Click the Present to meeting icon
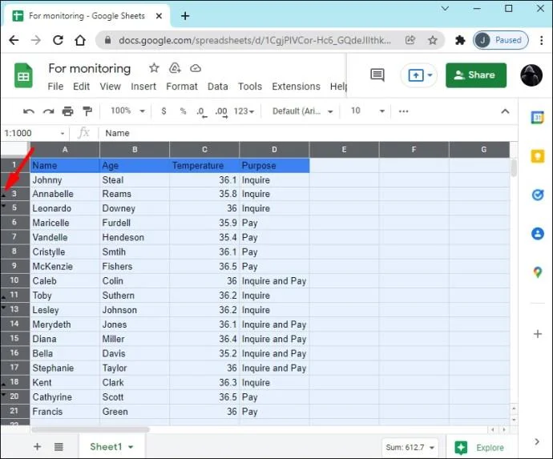This screenshot has width=553, height=459. 416,75
